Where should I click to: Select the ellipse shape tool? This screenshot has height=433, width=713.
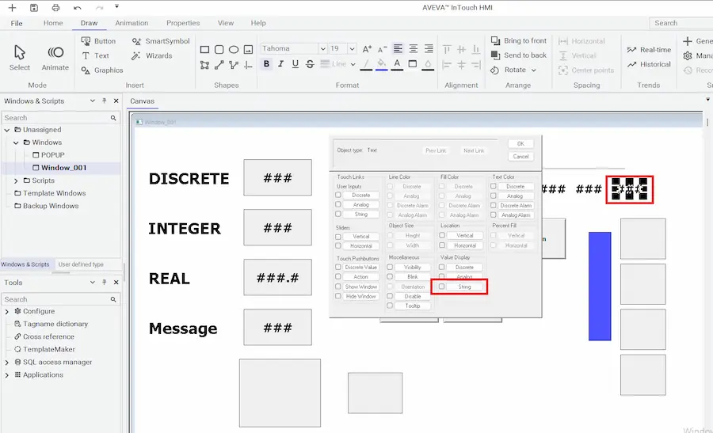[234, 50]
